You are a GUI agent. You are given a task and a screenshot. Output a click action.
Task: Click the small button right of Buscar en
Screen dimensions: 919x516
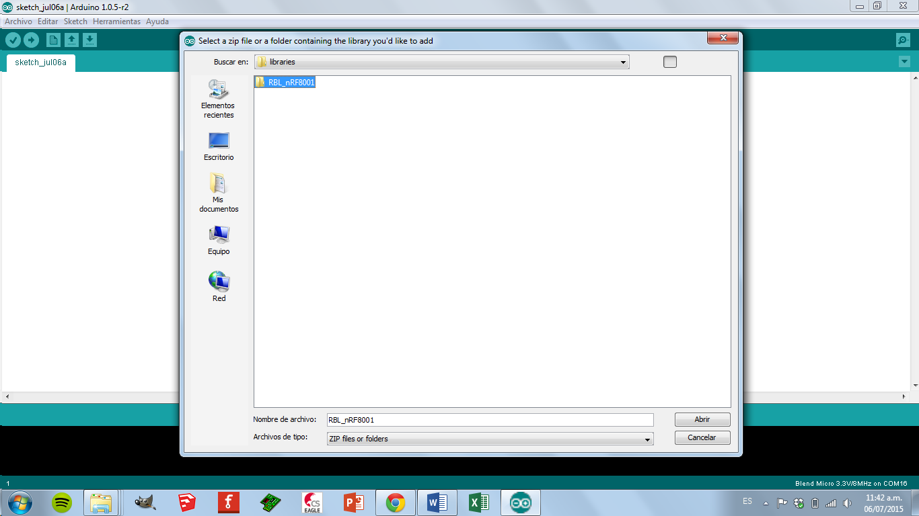[670, 62]
